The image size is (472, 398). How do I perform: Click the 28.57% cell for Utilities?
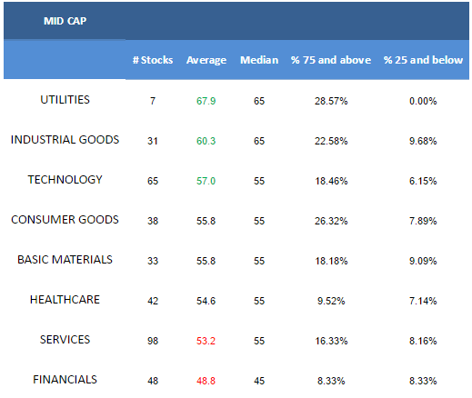point(331,101)
